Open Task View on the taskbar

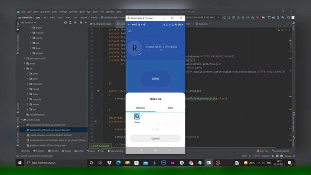pos(100,163)
